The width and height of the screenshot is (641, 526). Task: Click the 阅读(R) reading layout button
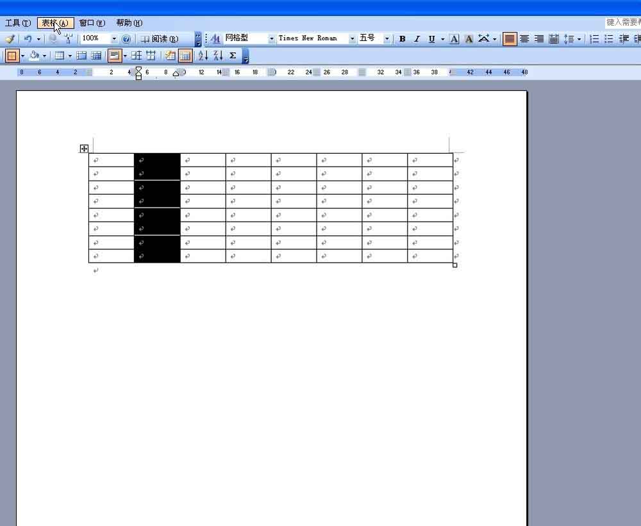tap(160, 39)
